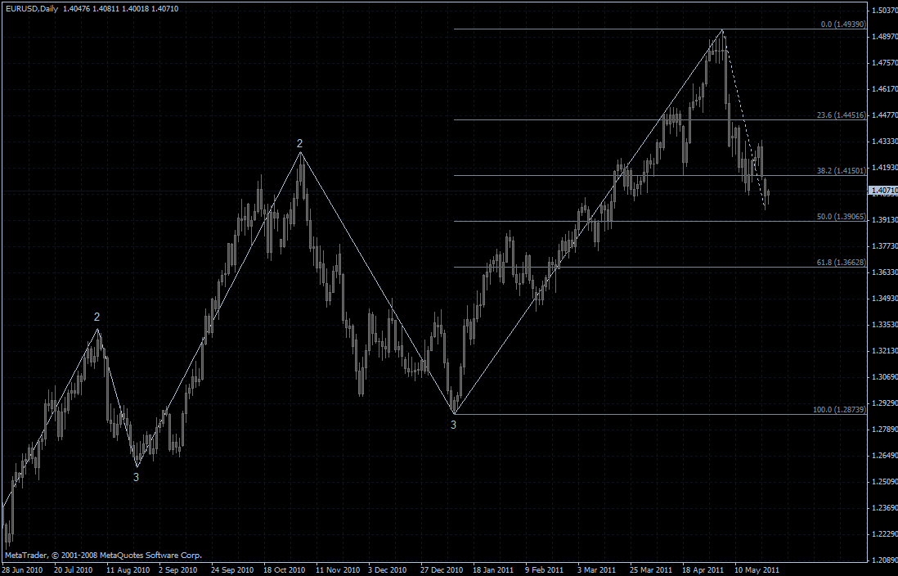
Task: Select the 38.2 (1.41501) Fibonacci label
Action: pyautogui.click(x=842, y=171)
